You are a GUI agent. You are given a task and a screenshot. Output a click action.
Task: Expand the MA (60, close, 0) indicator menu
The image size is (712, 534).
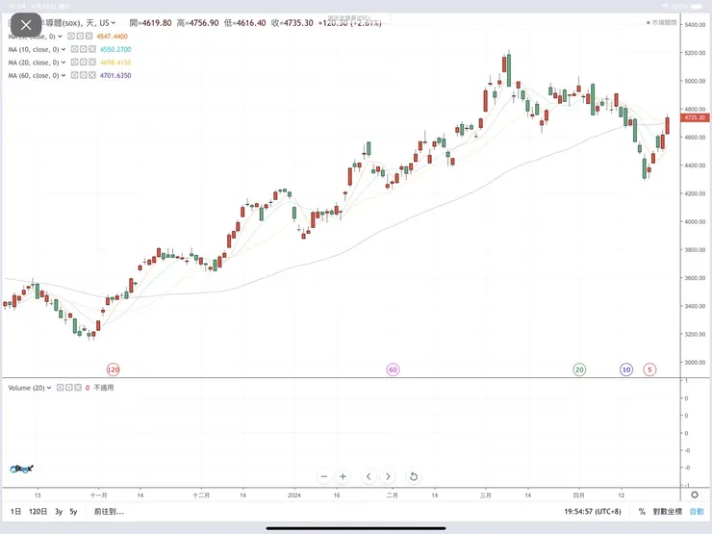(64, 75)
